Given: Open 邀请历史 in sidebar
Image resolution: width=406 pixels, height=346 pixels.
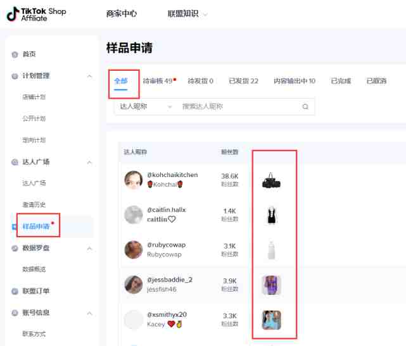Looking at the screenshot, I should 34,205.
